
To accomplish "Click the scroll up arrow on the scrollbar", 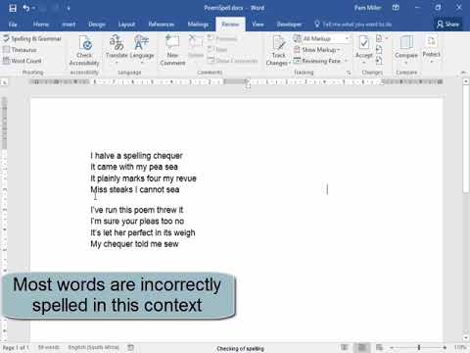I will click(x=466, y=80).
